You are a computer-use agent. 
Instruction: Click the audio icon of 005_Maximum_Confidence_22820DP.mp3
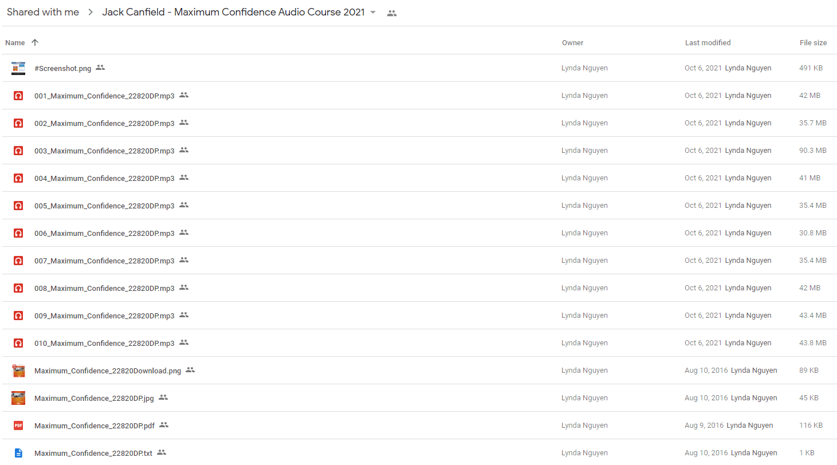pyautogui.click(x=18, y=206)
